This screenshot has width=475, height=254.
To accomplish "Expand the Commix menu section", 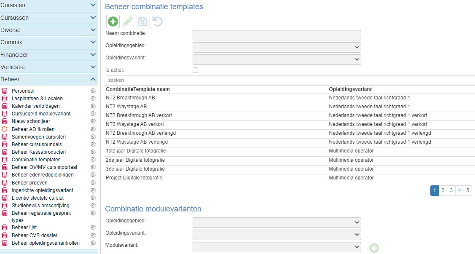I will pyautogui.click(x=49, y=43).
